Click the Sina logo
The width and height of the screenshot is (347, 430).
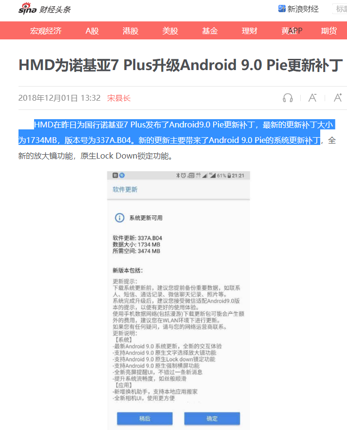tap(27, 8)
